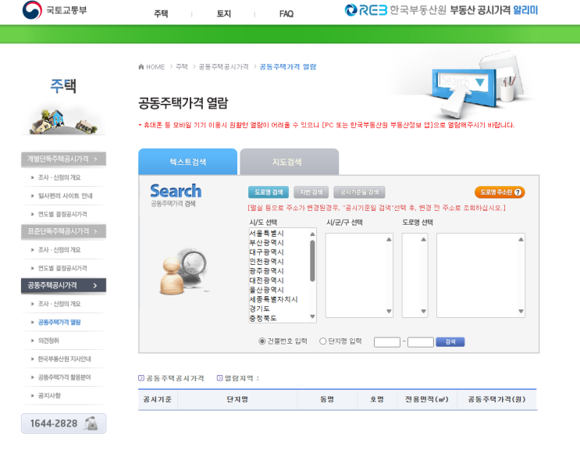Open 일사편리 사이트 안내 link
Image resolution: width=580 pixels, height=450 pixels.
coord(65,196)
